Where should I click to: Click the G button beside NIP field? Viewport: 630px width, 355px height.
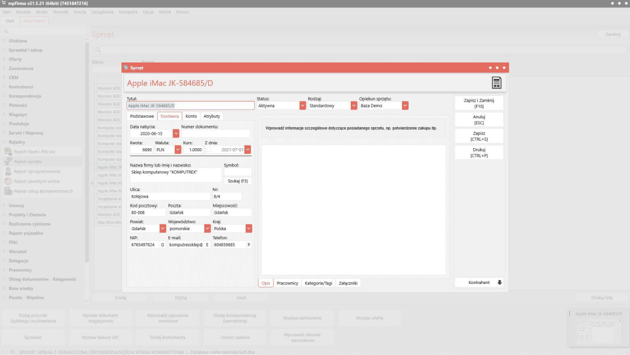163,245
